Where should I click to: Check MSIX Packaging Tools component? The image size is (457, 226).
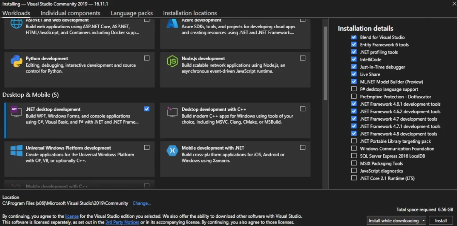354,163
